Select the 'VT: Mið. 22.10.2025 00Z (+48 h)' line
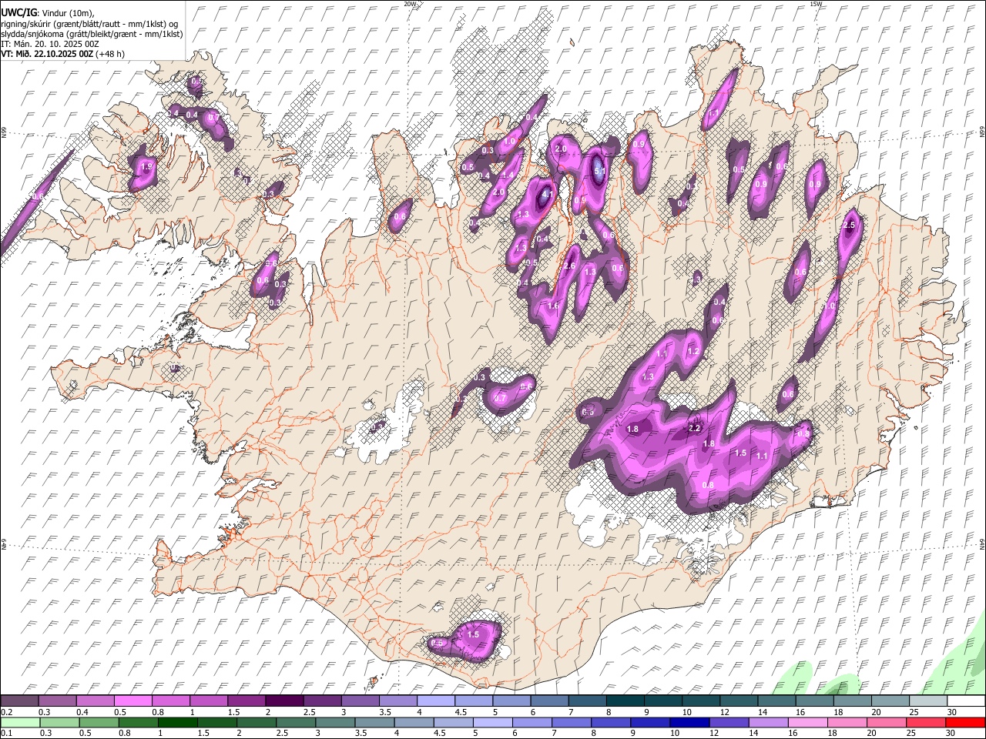The image size is (986, 739). click(63, 54)
